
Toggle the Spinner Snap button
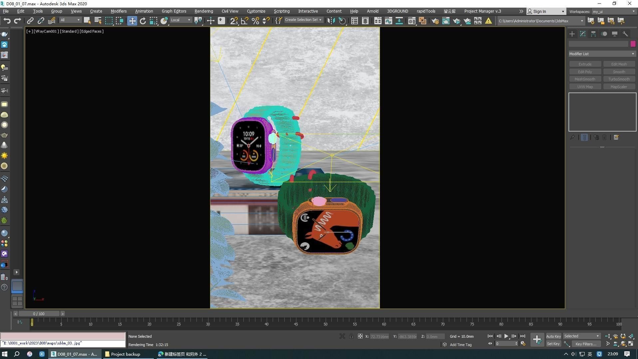[x=266, y=21]
